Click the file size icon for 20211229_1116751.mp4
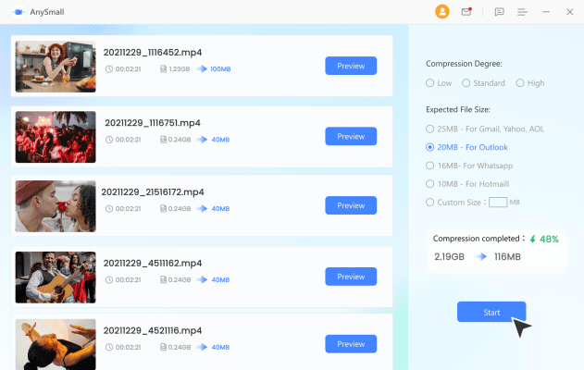Image resolution: width=584 pixels, height=370 pixels. pos(163,140)
